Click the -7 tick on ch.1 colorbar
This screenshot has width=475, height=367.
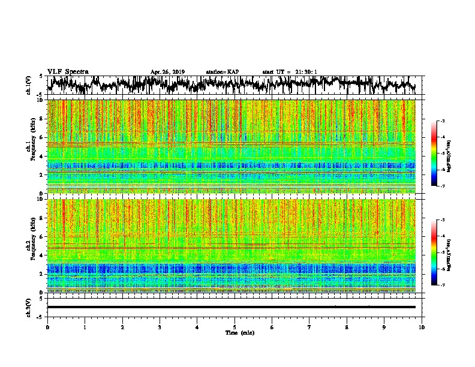coord(442,186)
